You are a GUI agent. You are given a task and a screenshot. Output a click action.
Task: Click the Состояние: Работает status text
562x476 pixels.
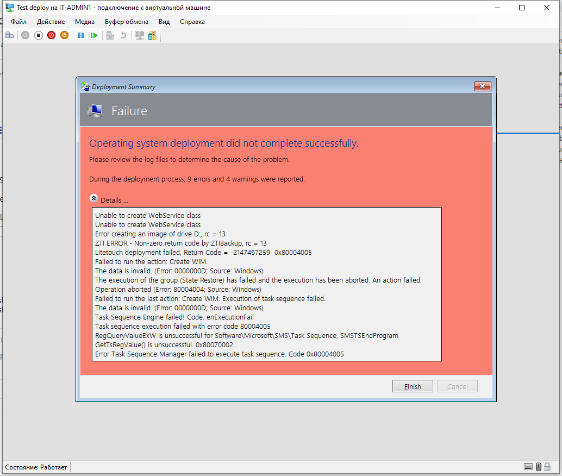click(36, 467)
